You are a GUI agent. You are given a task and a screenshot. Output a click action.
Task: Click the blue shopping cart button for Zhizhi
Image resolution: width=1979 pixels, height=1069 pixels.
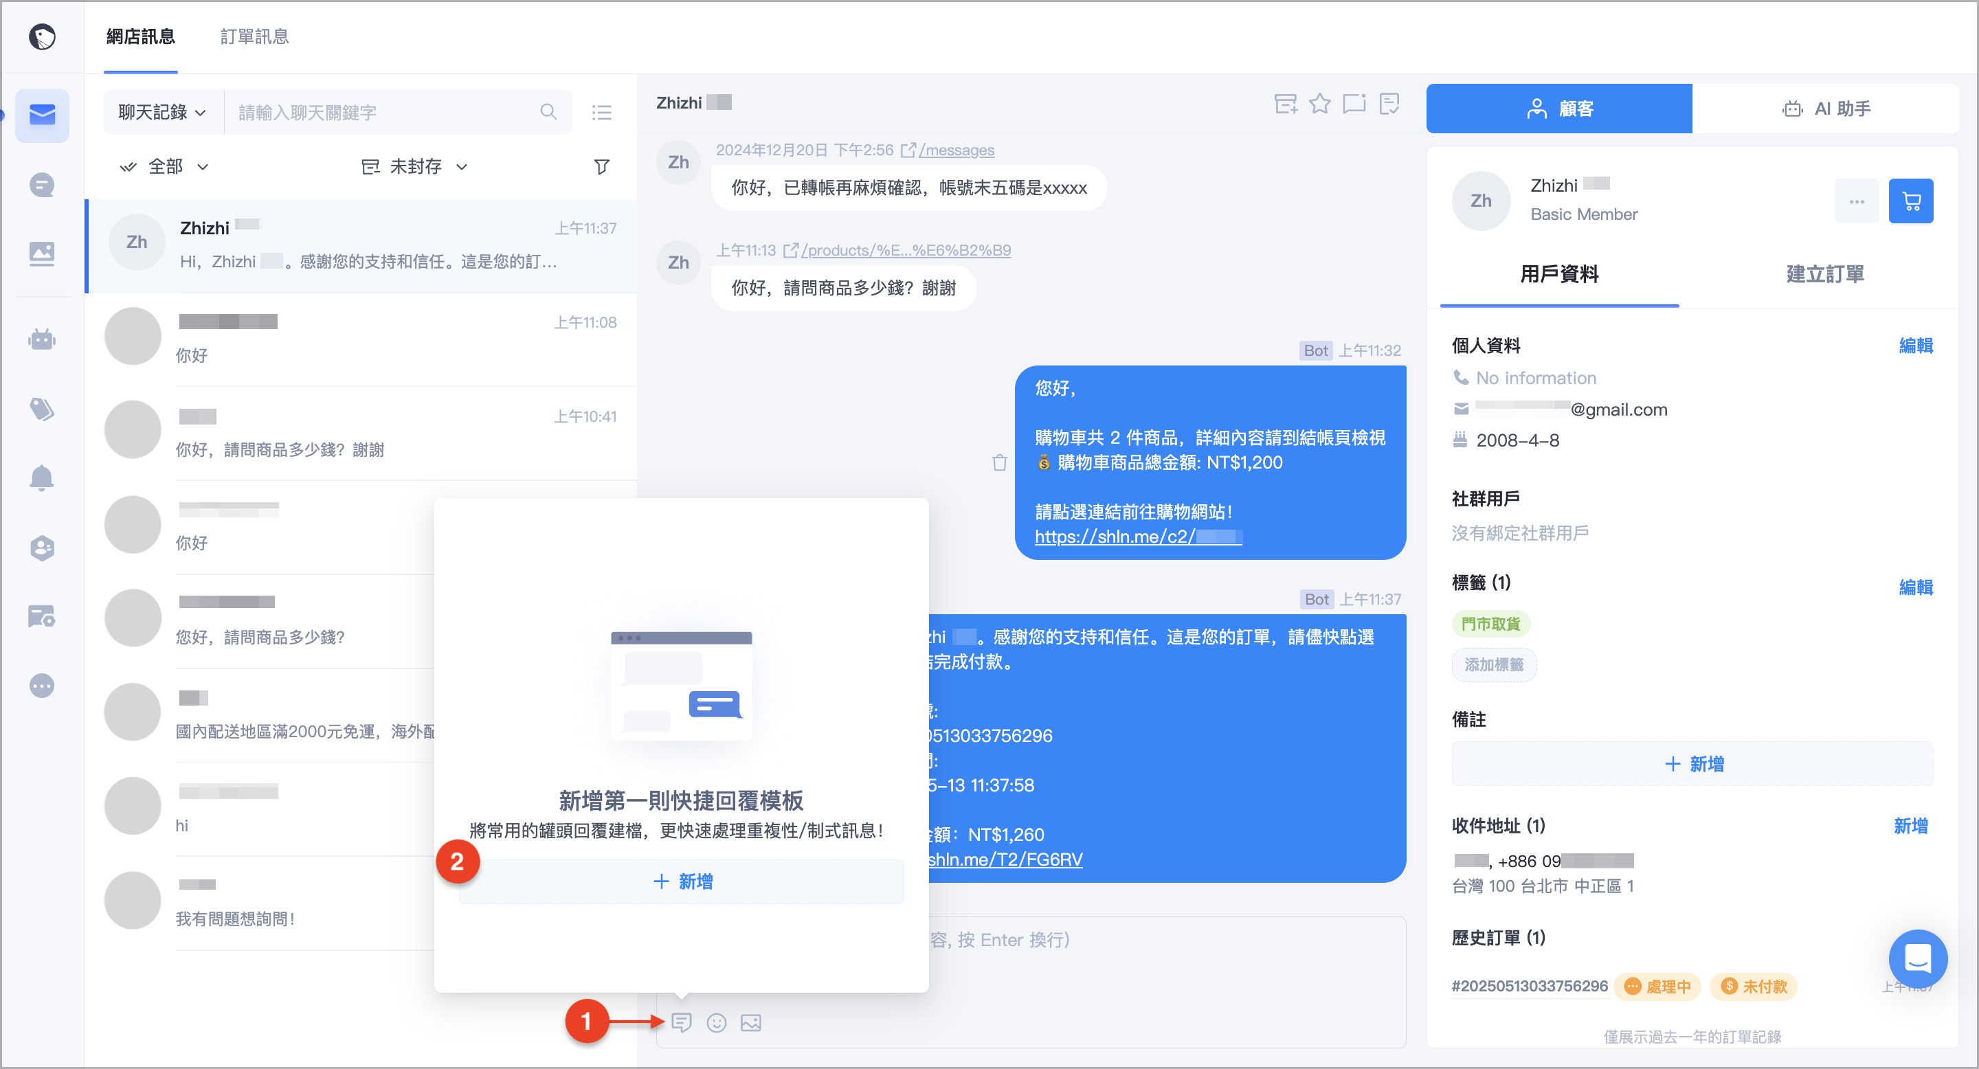point(1910,201)
